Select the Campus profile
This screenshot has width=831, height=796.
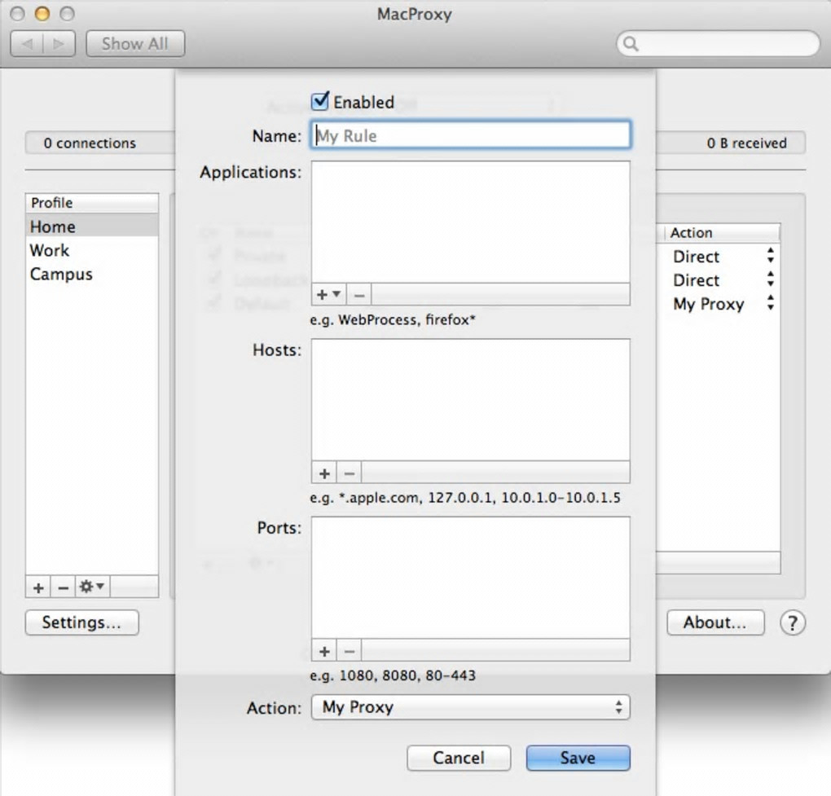point(92,274)
